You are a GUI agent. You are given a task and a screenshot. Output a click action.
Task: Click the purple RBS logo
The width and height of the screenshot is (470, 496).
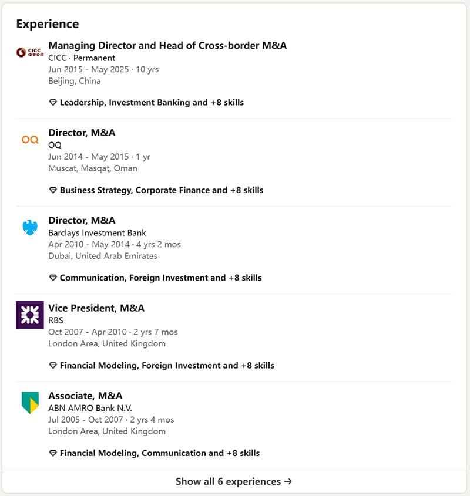click(30, 315)
